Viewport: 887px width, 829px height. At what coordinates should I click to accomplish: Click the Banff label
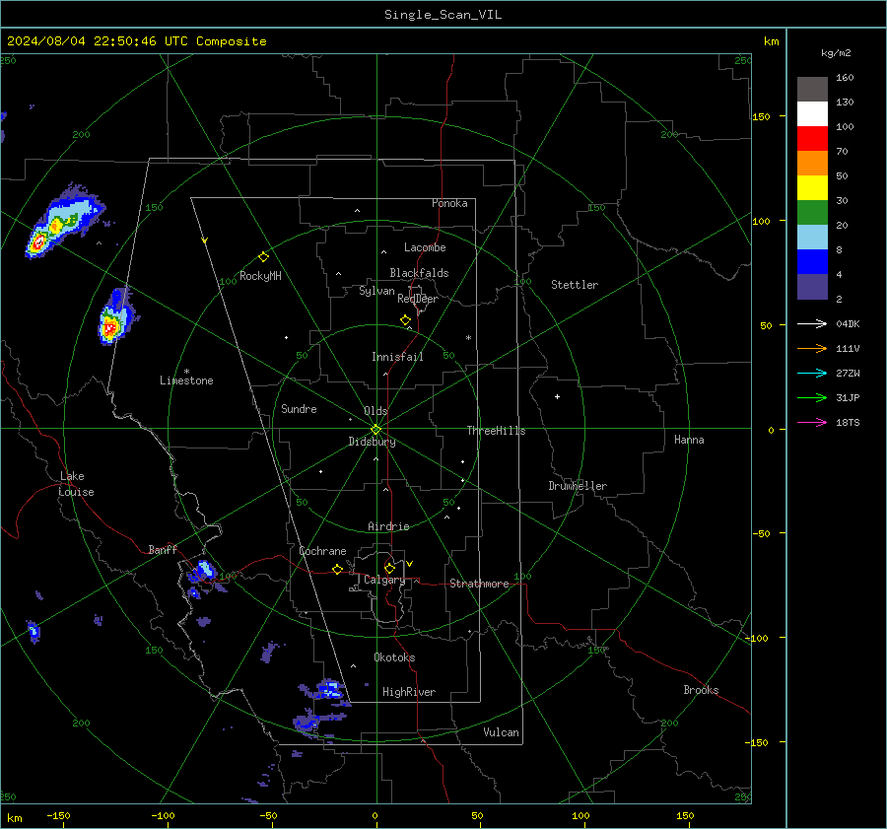pyautogui.click(x=163, y=549)
